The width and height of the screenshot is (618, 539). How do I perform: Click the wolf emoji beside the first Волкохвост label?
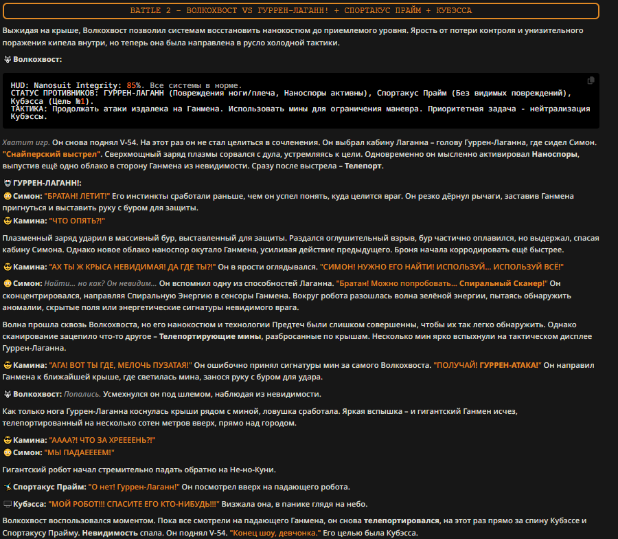pos(8,60)
